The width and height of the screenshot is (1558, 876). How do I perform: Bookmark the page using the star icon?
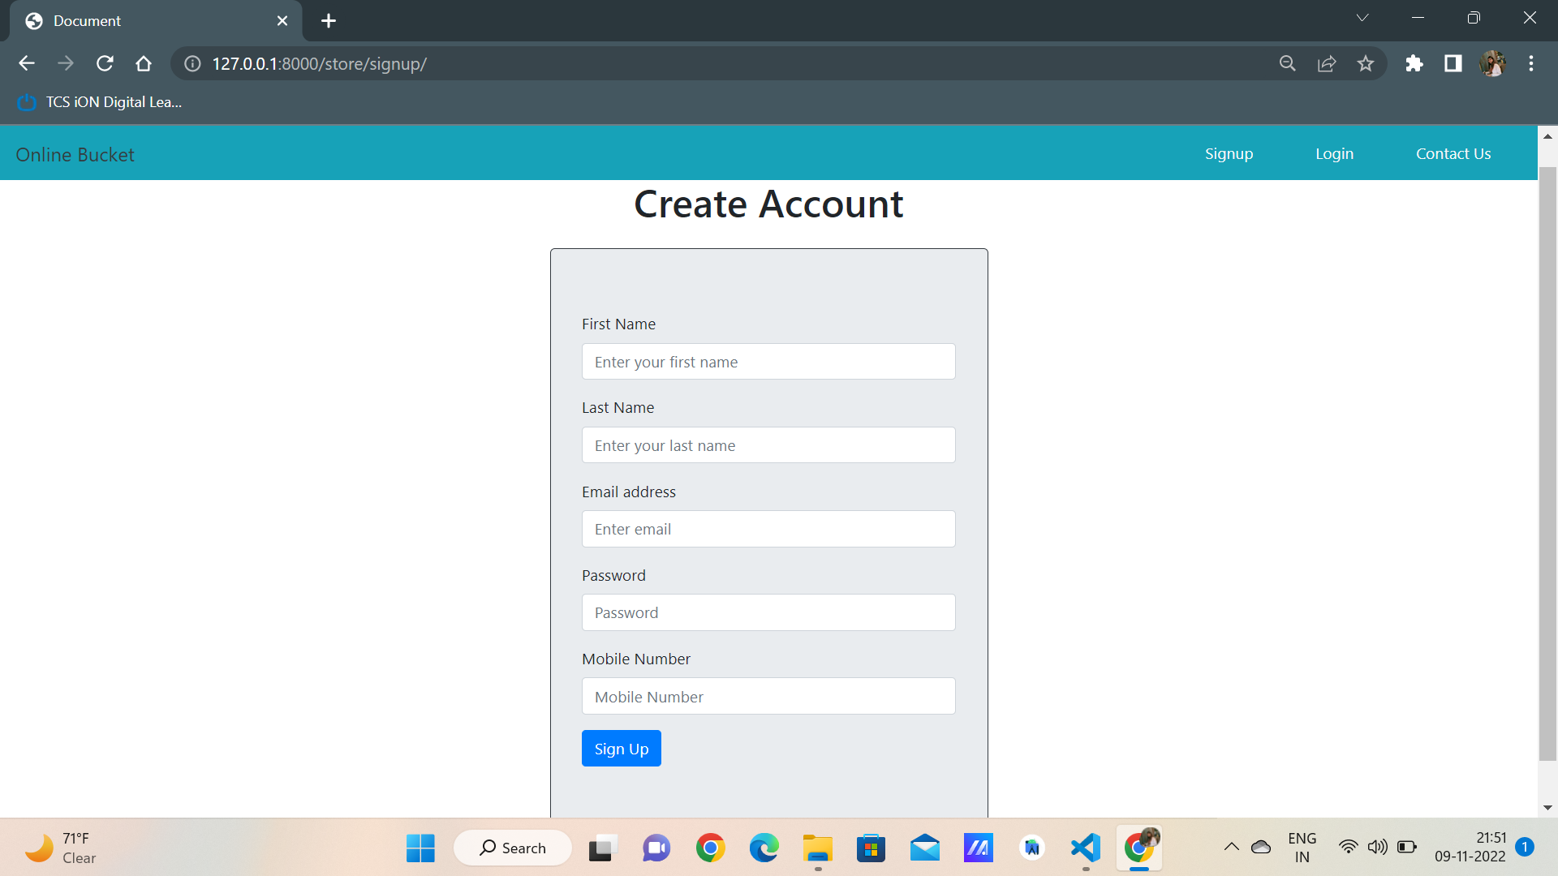tap(1366, 63)
